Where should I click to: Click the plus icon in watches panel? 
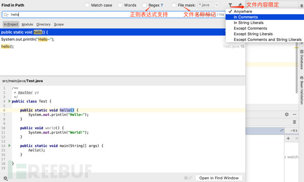[x=288, y=138]
